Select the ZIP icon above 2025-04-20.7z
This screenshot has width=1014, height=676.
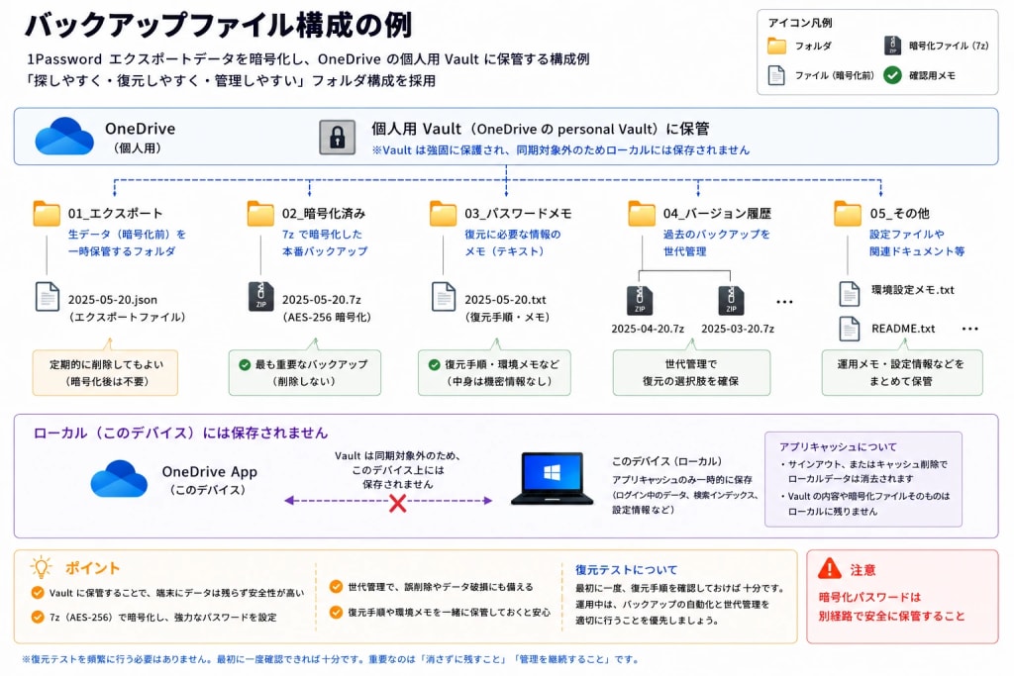click(x=640, y=301)
